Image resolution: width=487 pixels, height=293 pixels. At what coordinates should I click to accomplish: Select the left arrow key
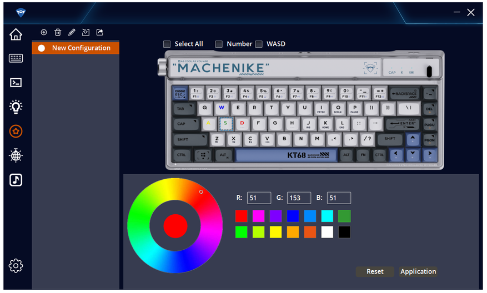point(396,154)
